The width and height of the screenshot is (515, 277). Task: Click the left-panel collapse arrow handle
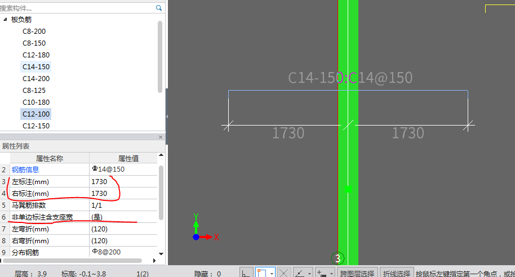tap(167, 117)
